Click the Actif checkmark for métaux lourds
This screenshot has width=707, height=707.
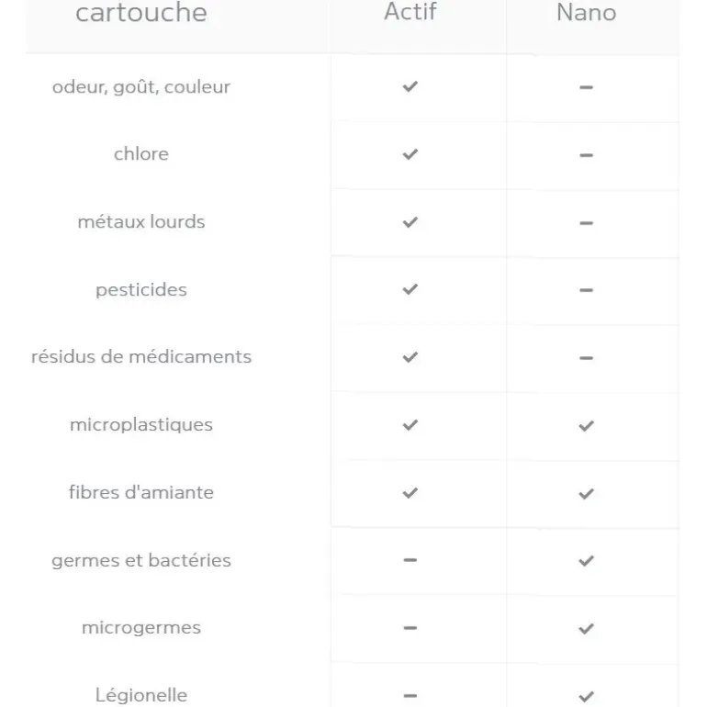[410, 222]
